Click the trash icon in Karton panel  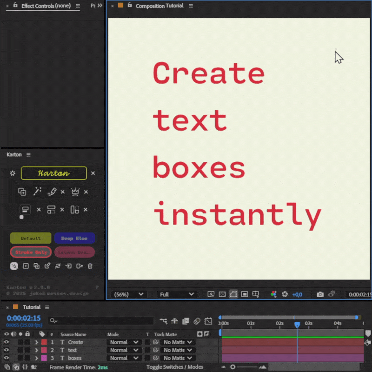[89, 266]
